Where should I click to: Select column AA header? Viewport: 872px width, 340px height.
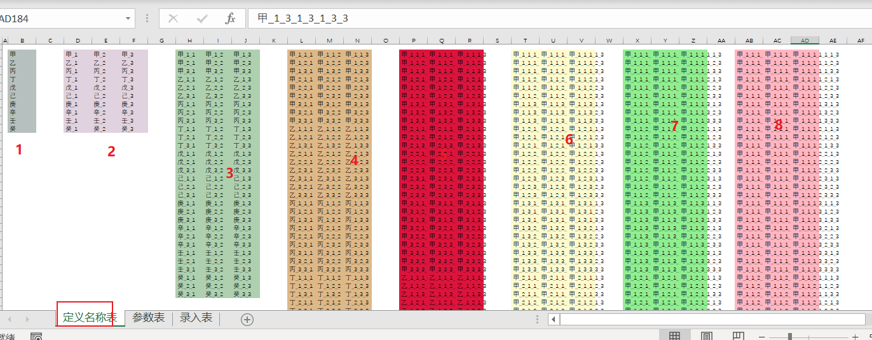(721, 41)
